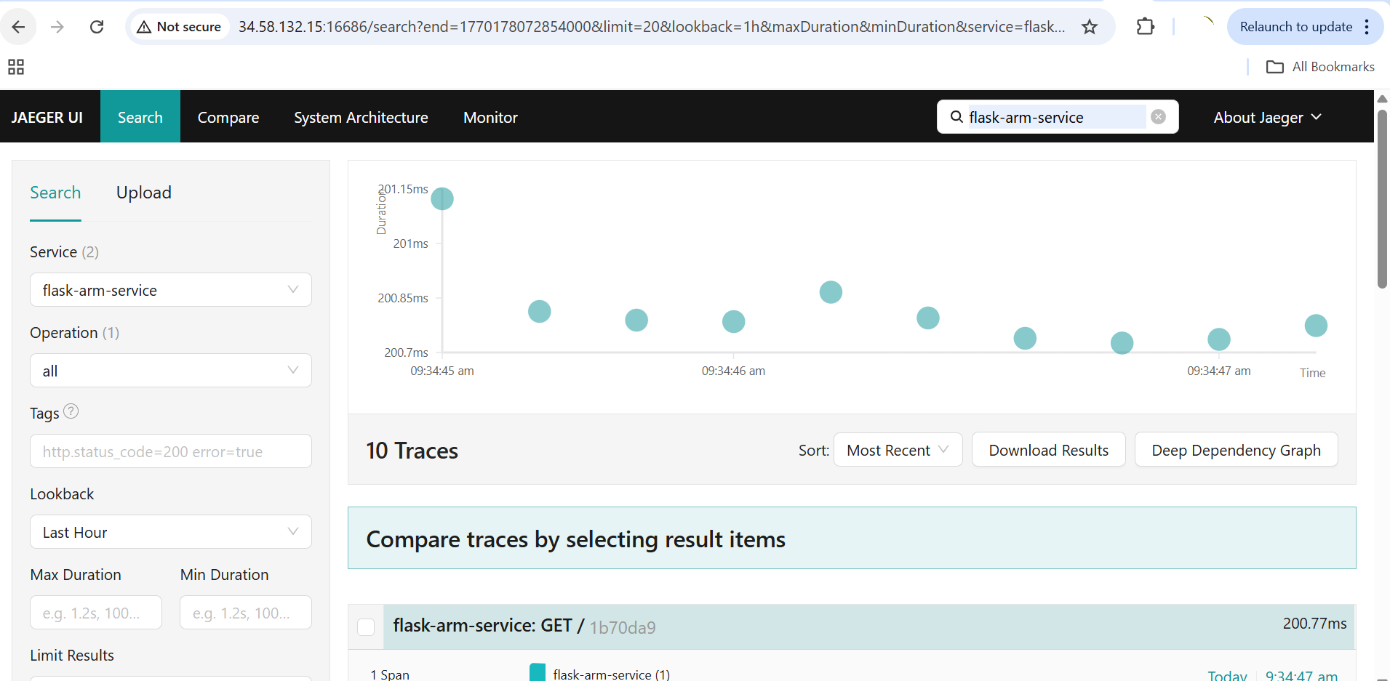This screenshot has width=1390, height=681.
Task: Change the Lookback dropdown from Last Hour
Action: [170, 531]
